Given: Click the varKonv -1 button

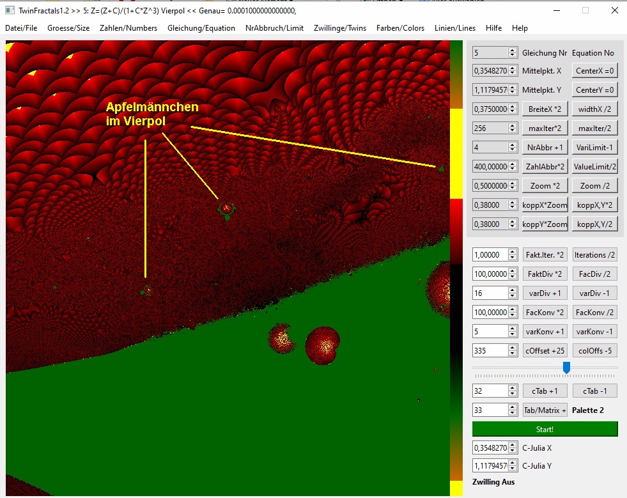Looking at the screenshot, I should (x=594, y=332).
